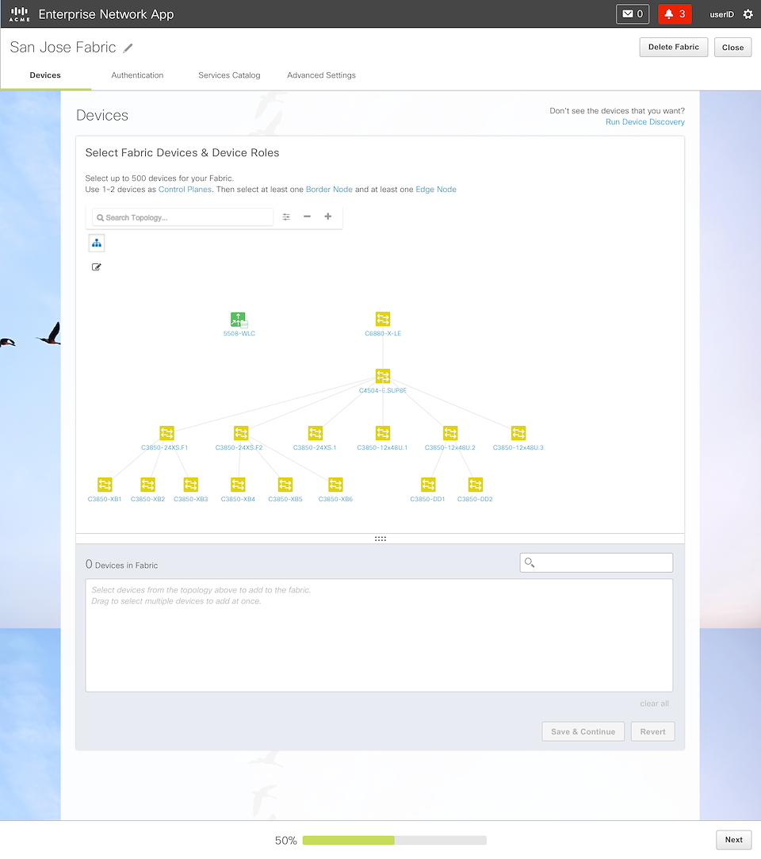This screenshot has width=761, height=859.
Task: Select the C3850-24XS.1 switch icon
Action: point(315,433)
